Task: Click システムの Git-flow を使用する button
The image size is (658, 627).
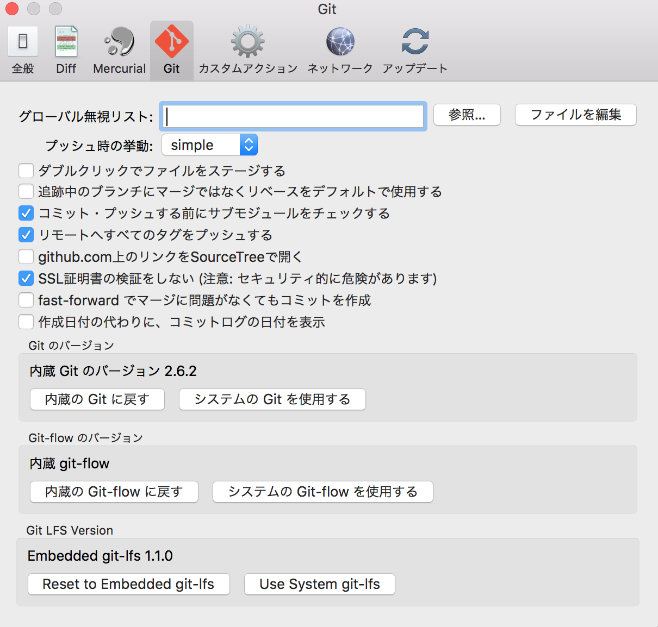Action: coord(323,492)
